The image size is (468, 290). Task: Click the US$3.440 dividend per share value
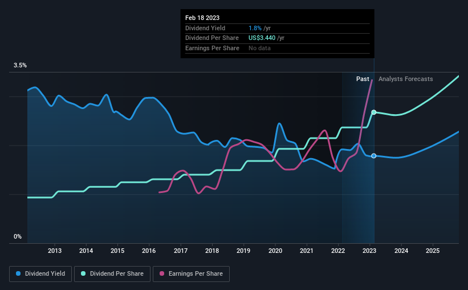tap(262, 38)
